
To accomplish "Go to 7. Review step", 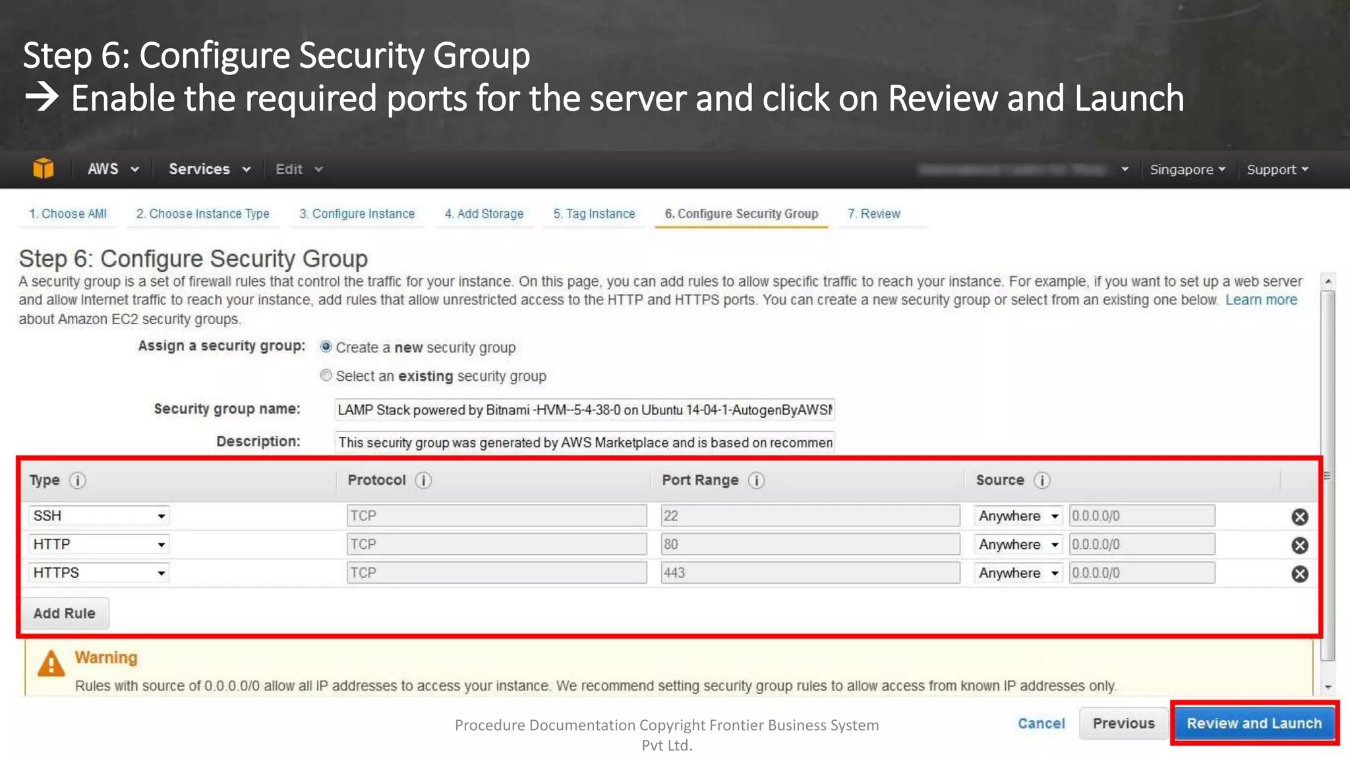I will point(873,213).
